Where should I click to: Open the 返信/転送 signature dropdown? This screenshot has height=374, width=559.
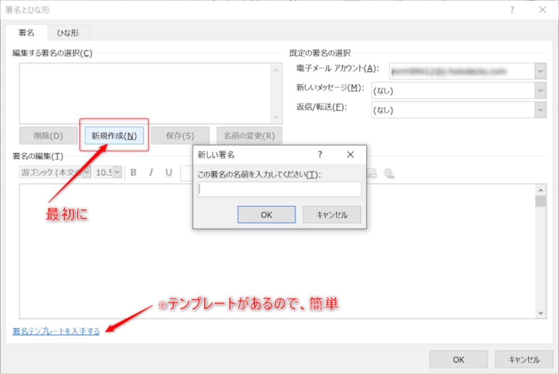(x=540, y=110)
